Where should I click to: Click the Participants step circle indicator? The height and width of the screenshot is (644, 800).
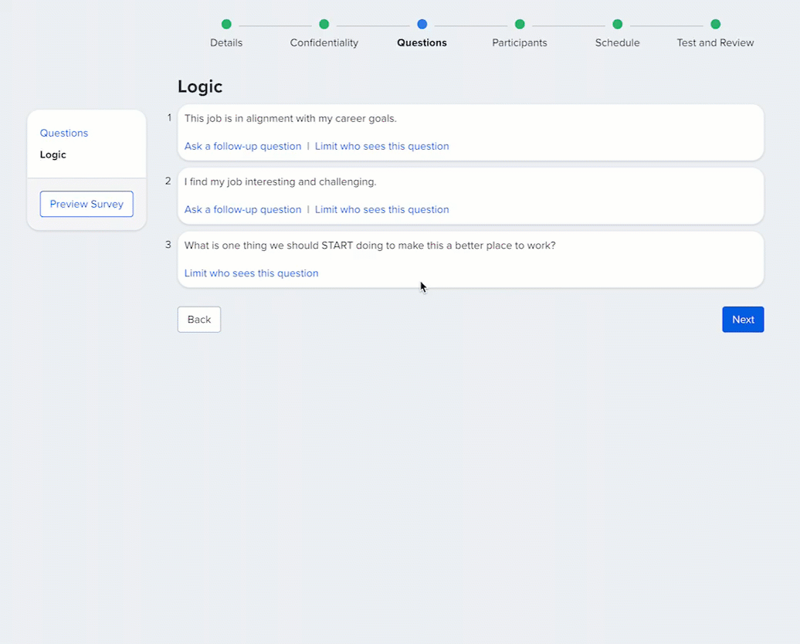520,25
